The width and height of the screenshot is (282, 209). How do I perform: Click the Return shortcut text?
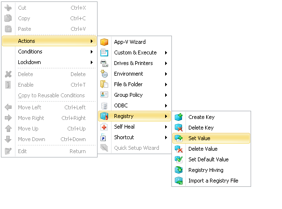[78, 151]
